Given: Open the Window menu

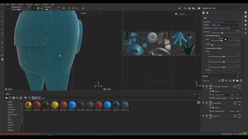Looking at the screenshot, I should tap(21, 5).
